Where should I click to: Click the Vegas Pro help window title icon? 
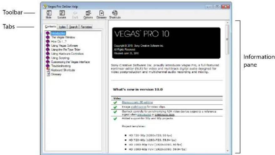45,7
